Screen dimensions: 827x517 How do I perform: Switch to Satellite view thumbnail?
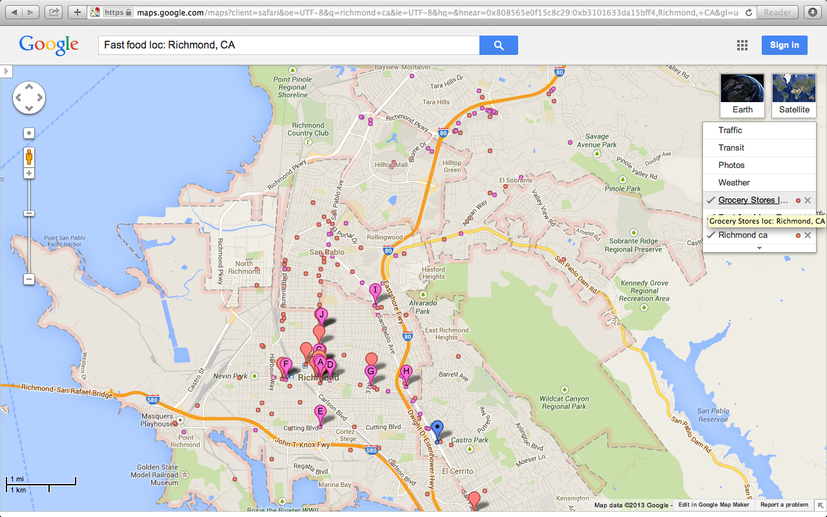coord(794,95)
